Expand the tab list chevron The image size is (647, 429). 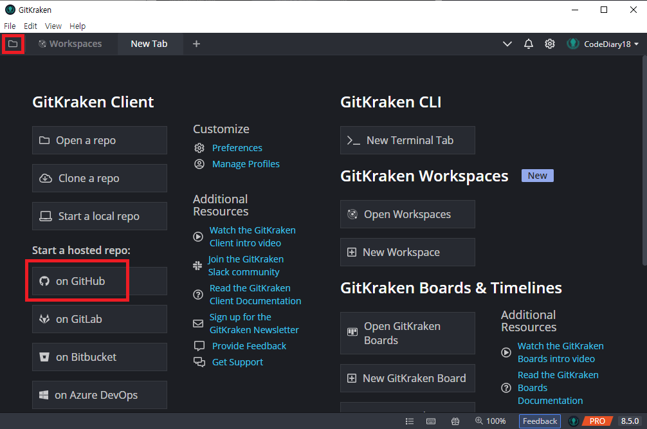[507, 44]
